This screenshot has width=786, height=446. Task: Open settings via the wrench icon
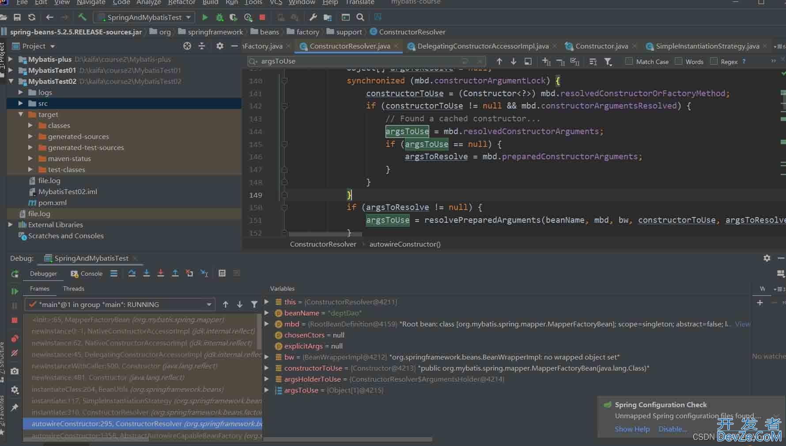tap(313, 17)
